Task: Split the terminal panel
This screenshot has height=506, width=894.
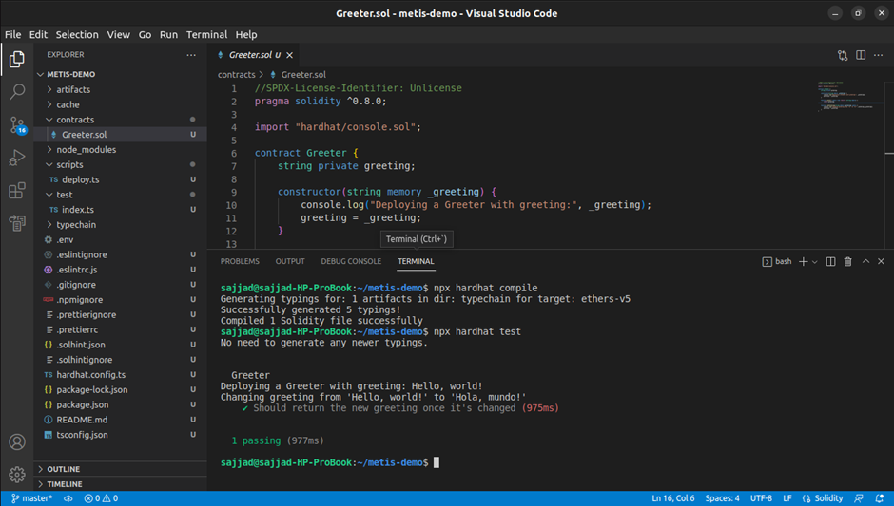Action: (x=830, y=261)
